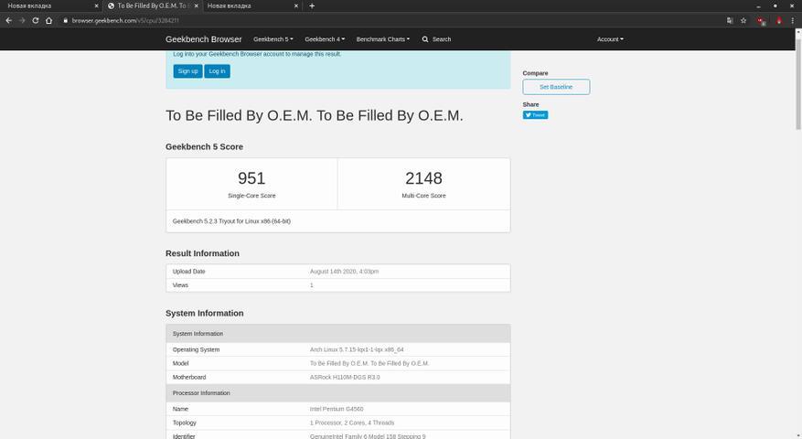The image size is (802, 439).
Task: Click the browser forward arrow
Action: [22, 20]
